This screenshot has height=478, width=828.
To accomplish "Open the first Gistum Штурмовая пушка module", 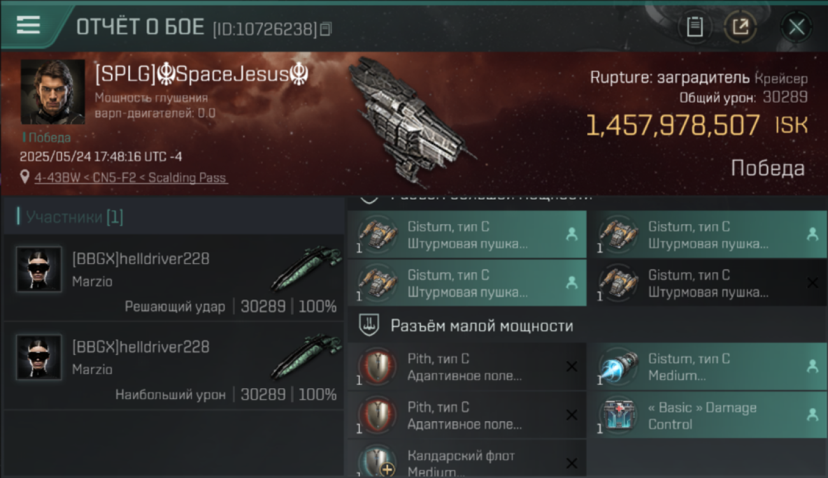I will [x=467, y=235].
